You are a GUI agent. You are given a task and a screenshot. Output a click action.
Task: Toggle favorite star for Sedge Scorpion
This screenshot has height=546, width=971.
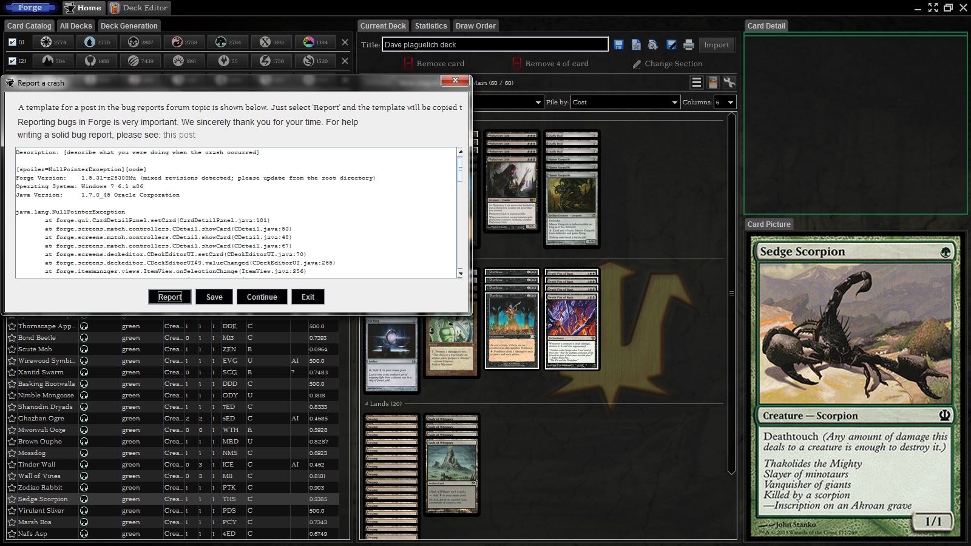[12, 499]
